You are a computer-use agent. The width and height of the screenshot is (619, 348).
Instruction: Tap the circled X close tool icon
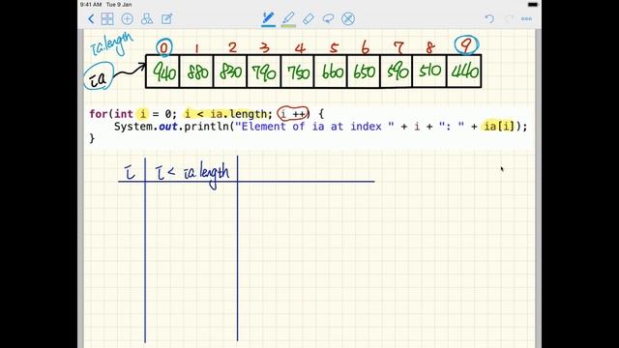pyautogui.click(x=348, y=18)
